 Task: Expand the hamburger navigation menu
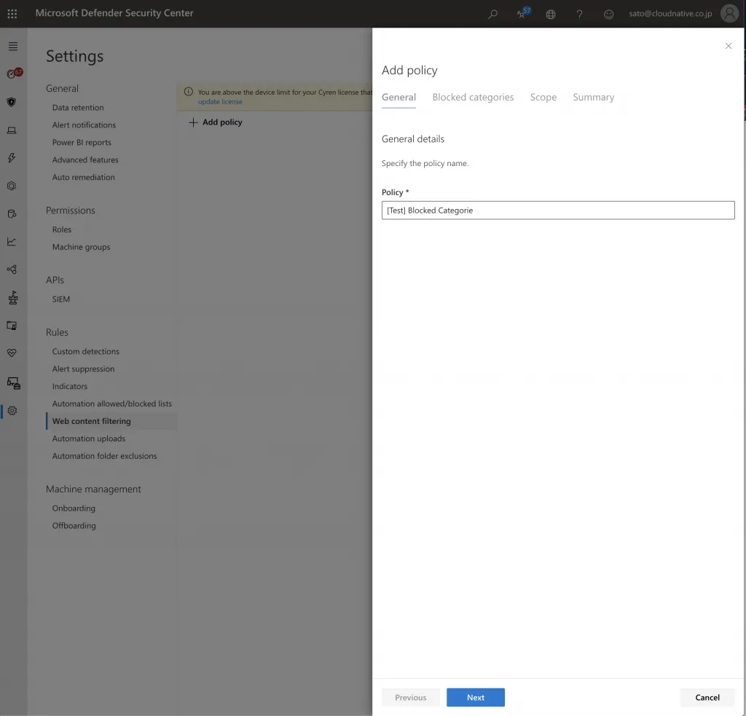tap(12, 47)
